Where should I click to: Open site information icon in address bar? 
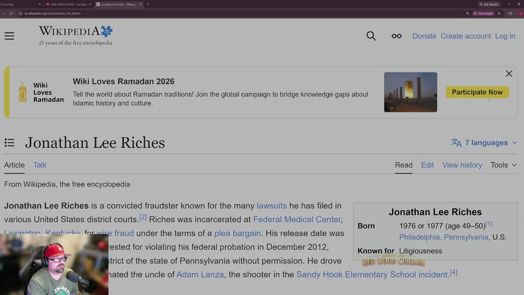(20, 14)
